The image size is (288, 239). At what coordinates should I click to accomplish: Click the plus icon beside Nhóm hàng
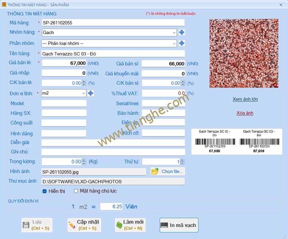pos(182,33)
